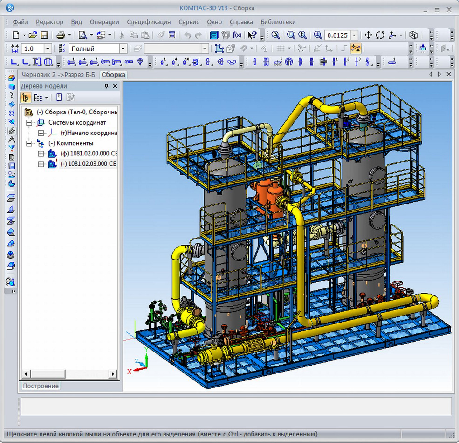The image size is (459, 443).
Task: Open the Полный display mode dropdown
Action: (123, 49)
